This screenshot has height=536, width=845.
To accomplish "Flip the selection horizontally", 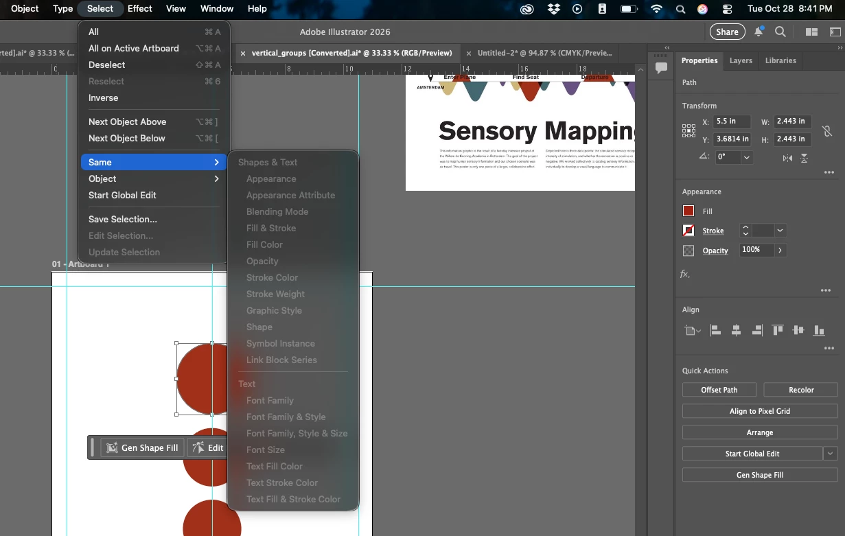I will tap(787, 158).
